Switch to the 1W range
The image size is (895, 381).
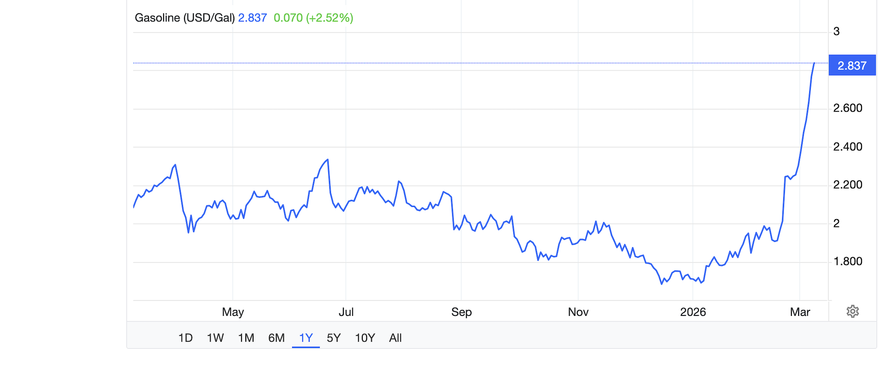tap(215, 338)
